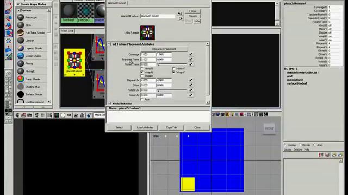Click the map button beside Noise UV
This screenshot has width=348, height=195.
[191, 95]
